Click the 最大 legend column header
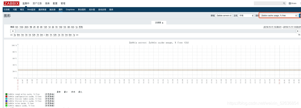The width and height of the screenshot is (301, 108). pyautogui.click(x=80, y=92)
